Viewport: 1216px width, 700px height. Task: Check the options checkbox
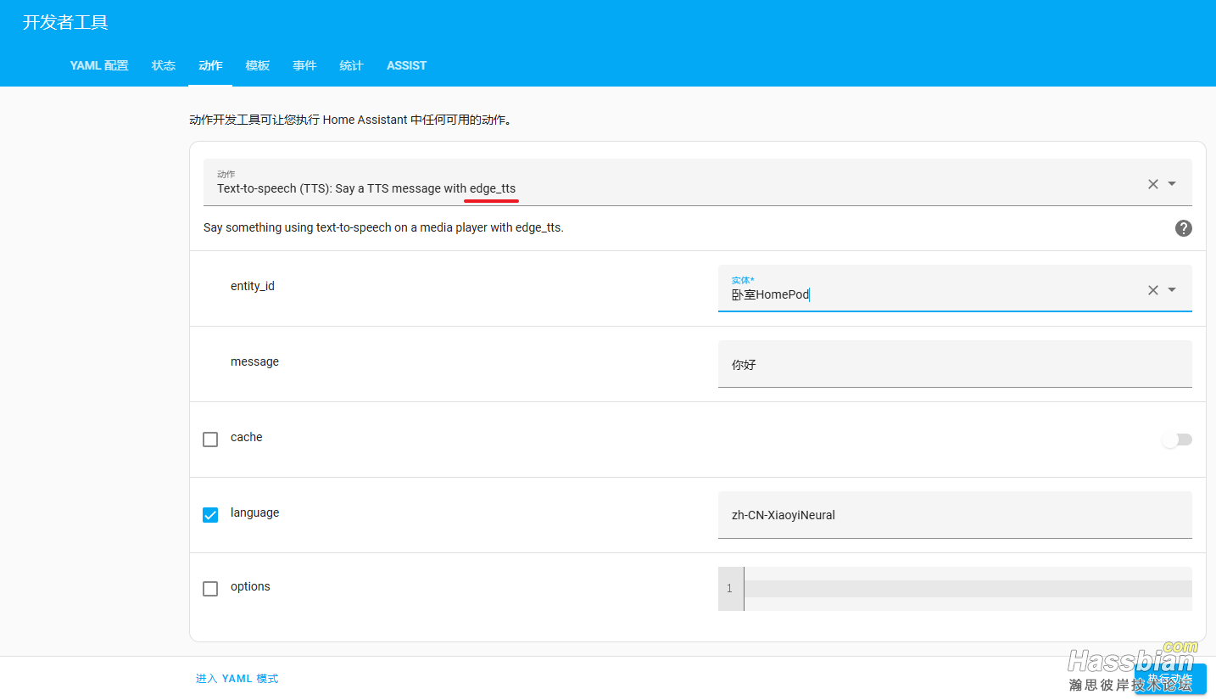tap(210, 589)
